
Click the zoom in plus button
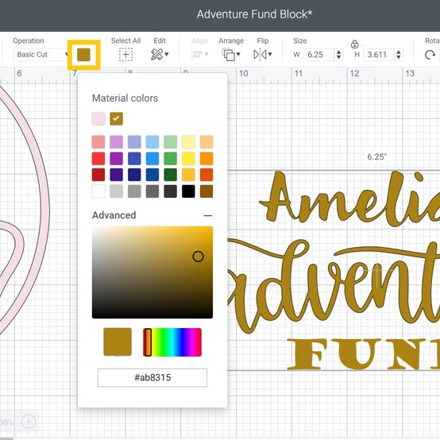(29, 421)
